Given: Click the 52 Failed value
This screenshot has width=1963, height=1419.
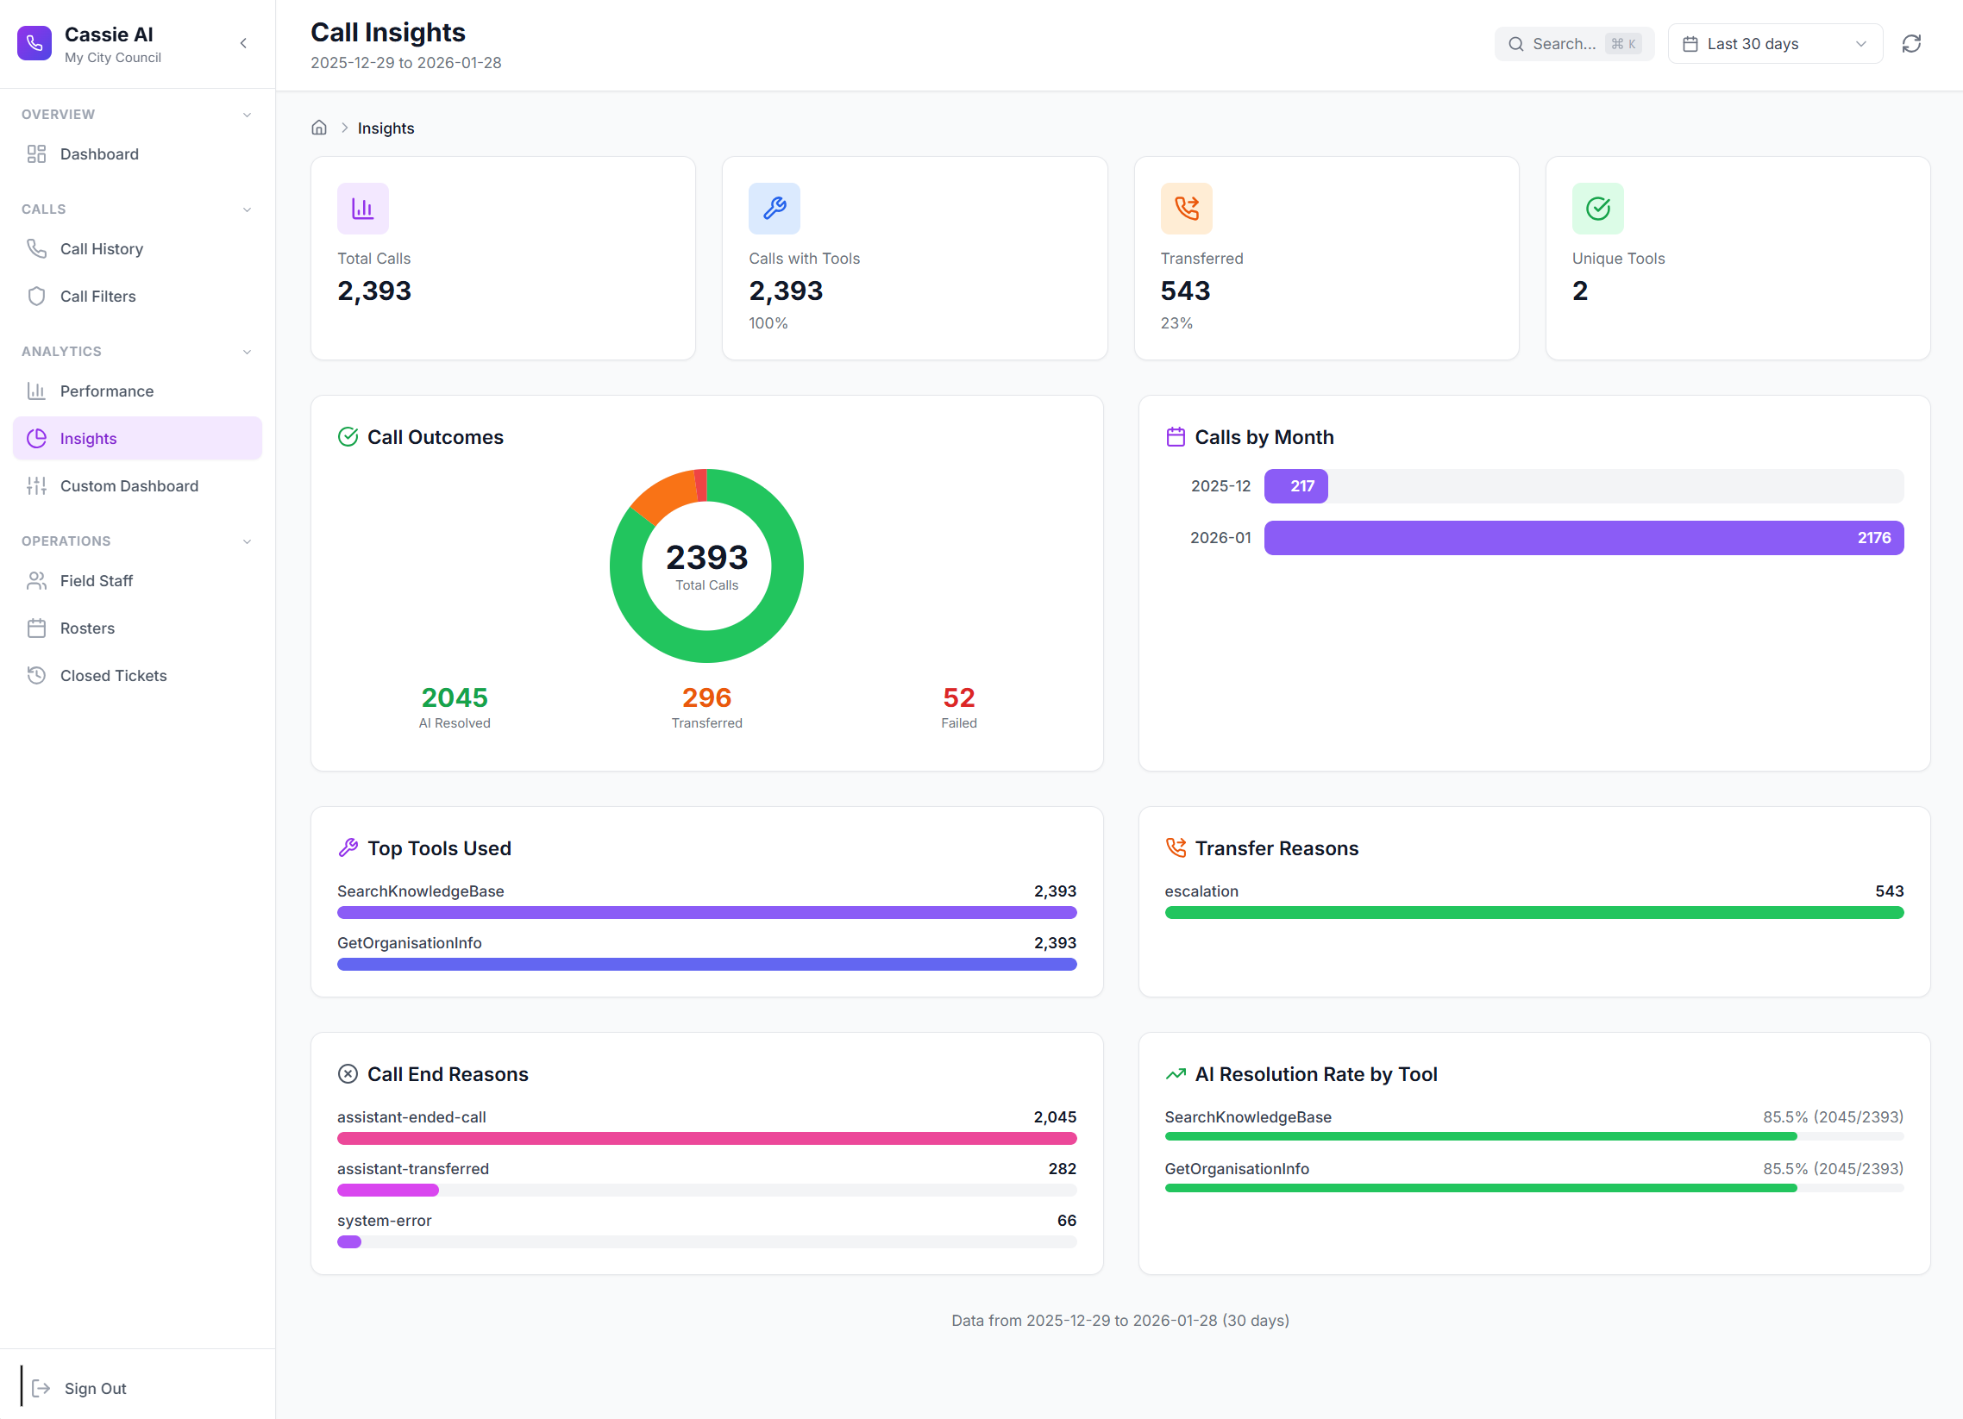Looking at the screenshot, I should coord(959,697).
